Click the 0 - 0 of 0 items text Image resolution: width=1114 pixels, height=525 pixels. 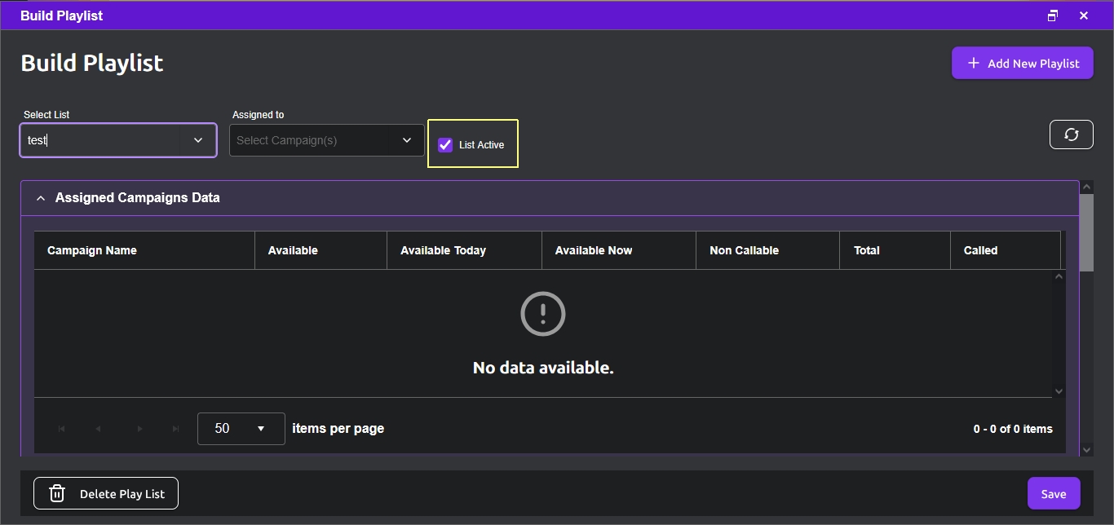coord(1013,429)
